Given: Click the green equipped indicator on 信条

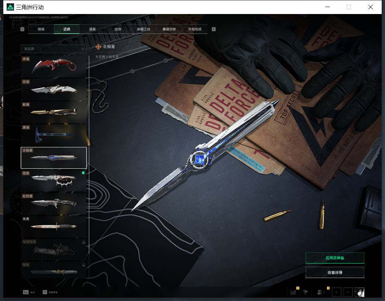Looking at the screenshot, I should tap(83, 173).
